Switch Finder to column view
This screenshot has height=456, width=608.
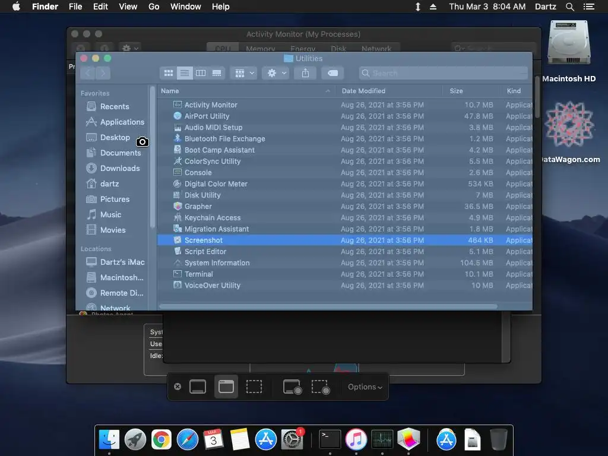tap(201, 73)
